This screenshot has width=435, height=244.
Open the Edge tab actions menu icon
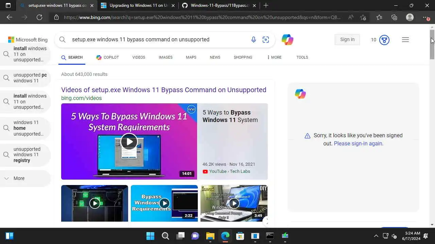(8, 5)
